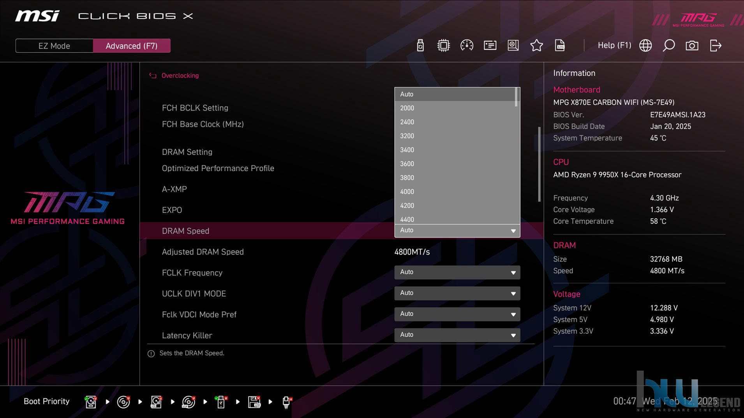Screen dimensions: 744x418
Task: Select the optical disc boot device icon
Action: [123, 402]
